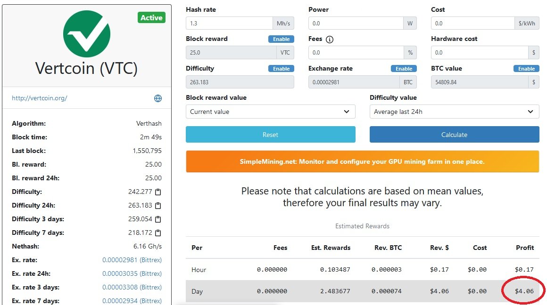Select the Nethash 6.16 Gh/s value
547x305 pixels.
point(148,247)
